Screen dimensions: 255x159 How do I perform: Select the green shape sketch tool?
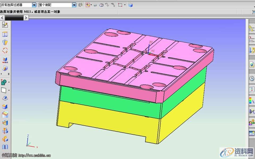4,82
